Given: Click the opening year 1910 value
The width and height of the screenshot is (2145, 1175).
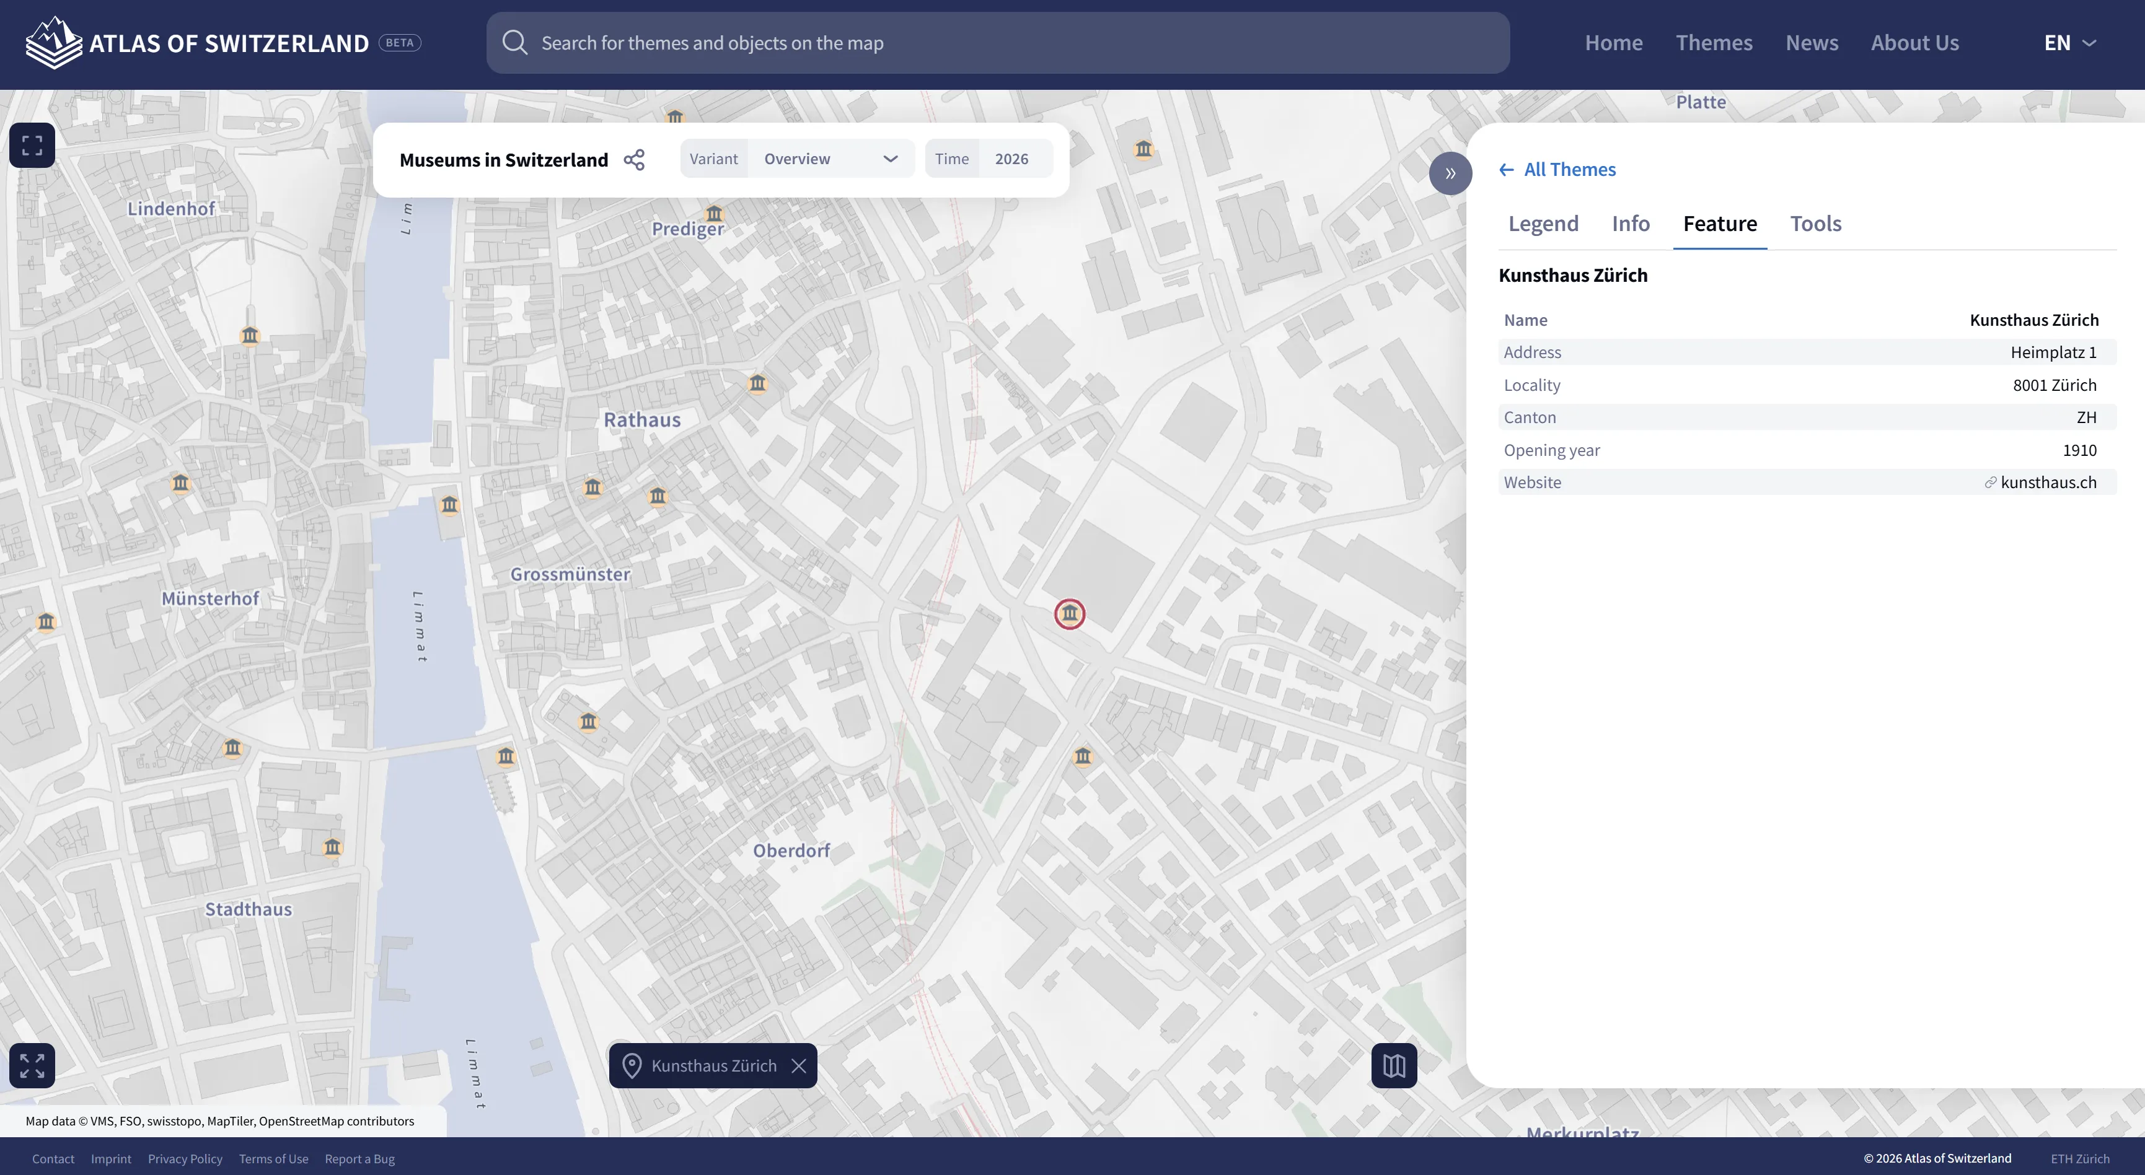Looking at the screenshot, I should tap(2079, 450).
